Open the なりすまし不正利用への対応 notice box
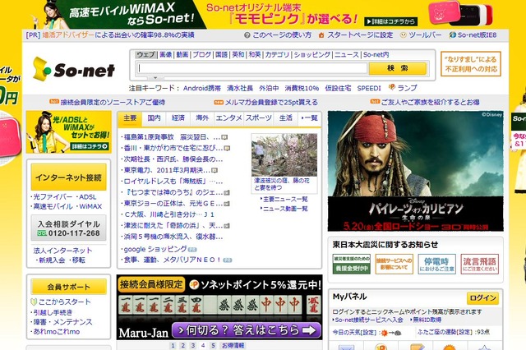 coord(471,64)
